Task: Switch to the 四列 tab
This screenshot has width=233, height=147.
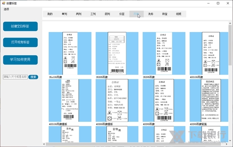Action: point(107,14)
